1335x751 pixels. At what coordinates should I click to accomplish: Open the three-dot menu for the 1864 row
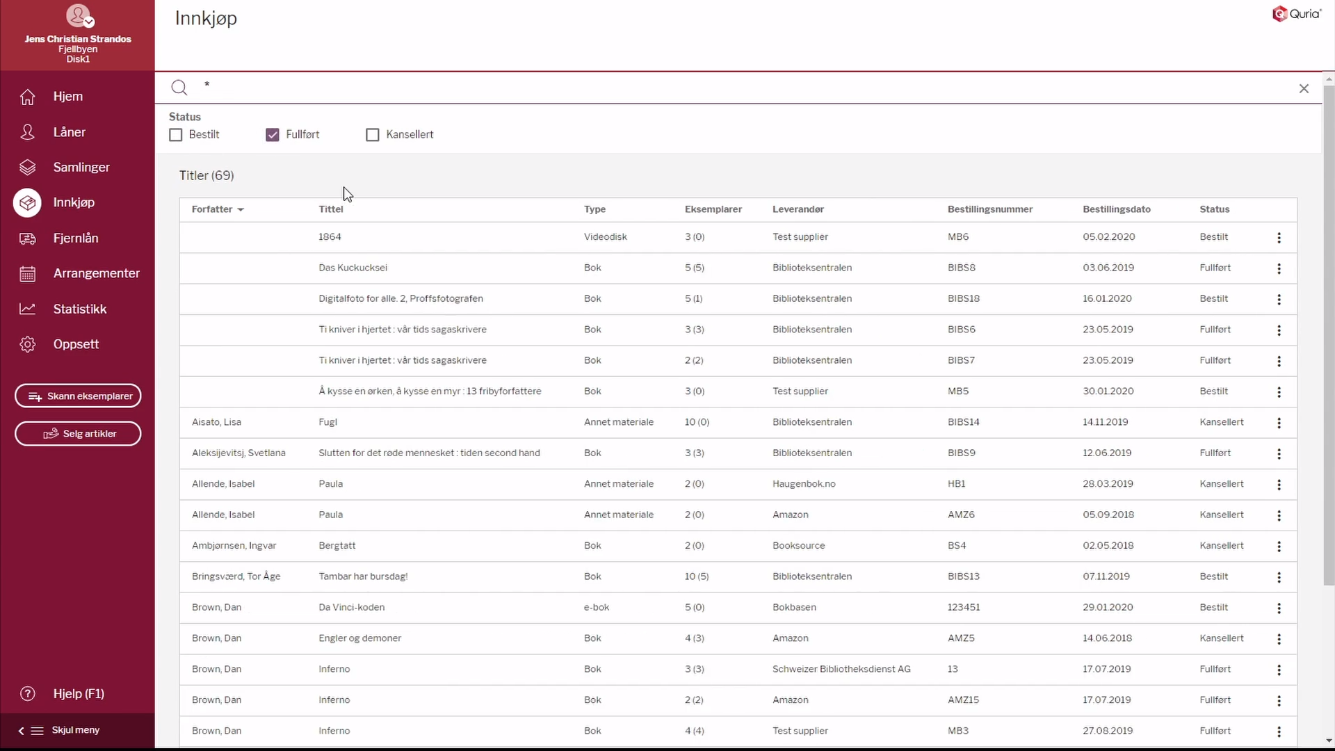(x=1279, y=238)
